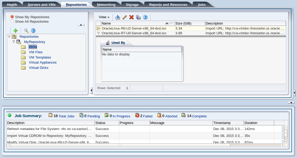Select Virtual Disks tree item
297x158 pixels.
(38, 68)
